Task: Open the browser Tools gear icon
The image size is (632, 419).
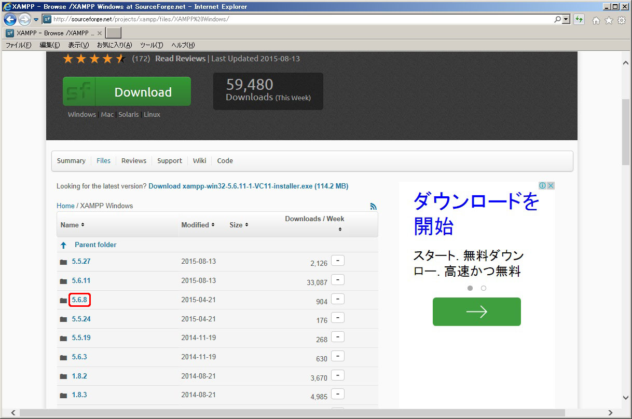Action: click(x=622, y=20)
